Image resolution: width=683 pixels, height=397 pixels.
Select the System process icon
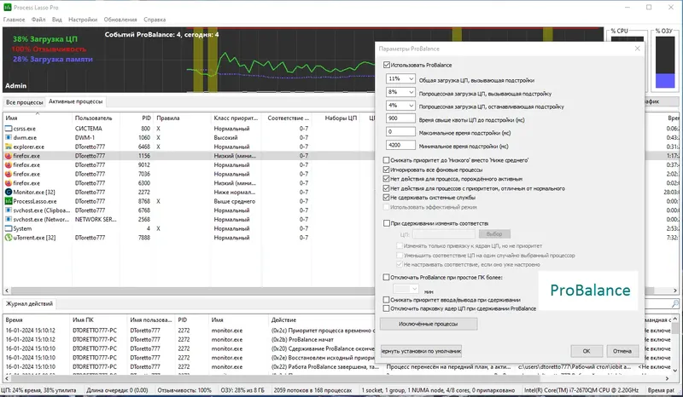click(9, 228)
